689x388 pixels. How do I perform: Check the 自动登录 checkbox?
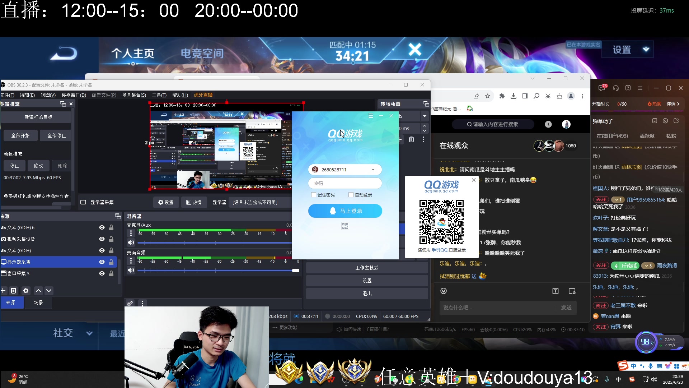[351, 195]
